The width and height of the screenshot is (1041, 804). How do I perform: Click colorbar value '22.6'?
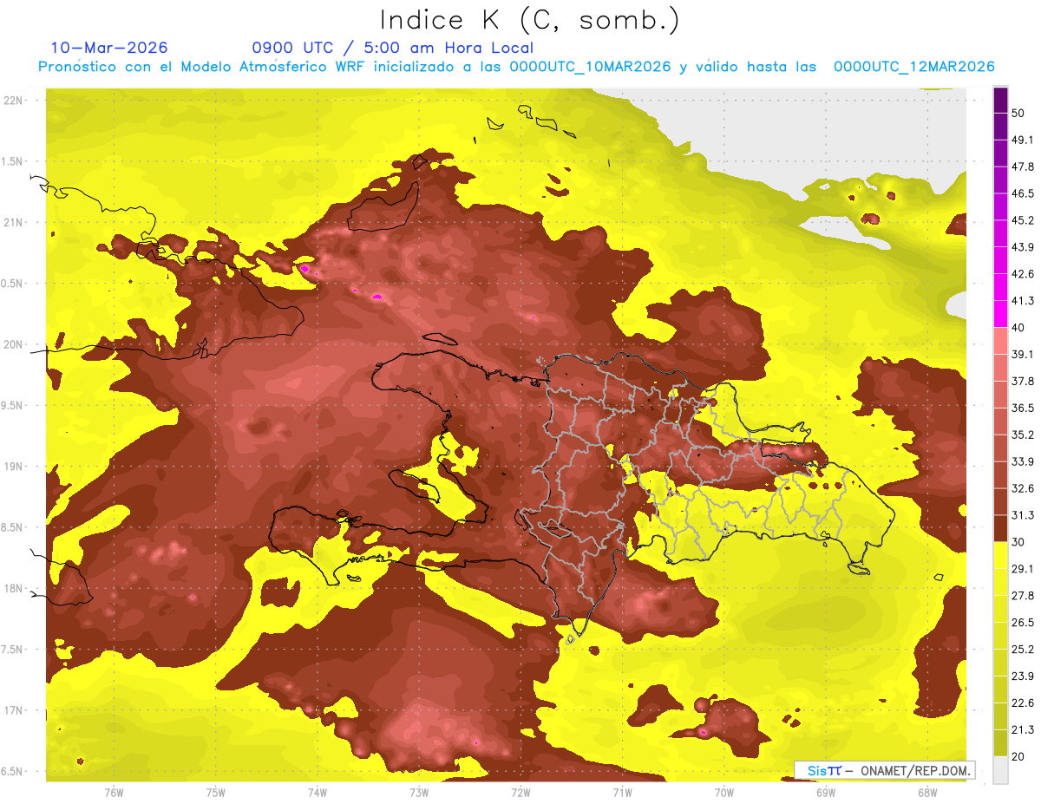click(x=1024, y=703)
